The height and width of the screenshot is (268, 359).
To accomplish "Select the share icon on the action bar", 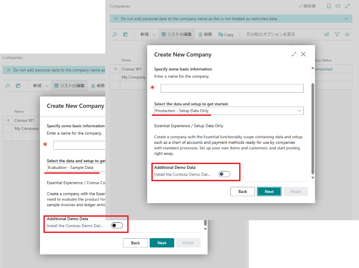I will pos(326,34).
